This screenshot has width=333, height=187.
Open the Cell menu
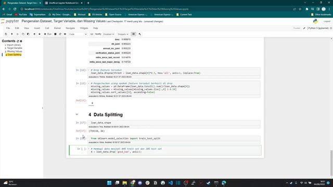47,28
